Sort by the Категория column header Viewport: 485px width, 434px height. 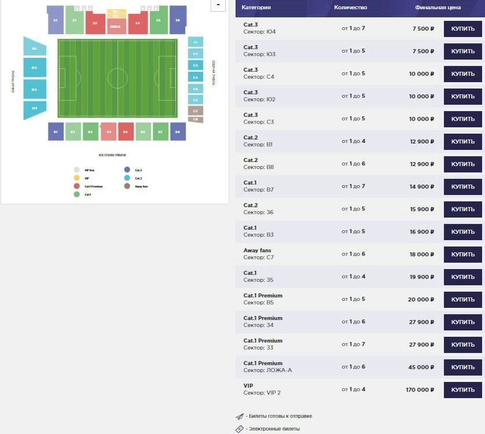(x=256, y=8)
